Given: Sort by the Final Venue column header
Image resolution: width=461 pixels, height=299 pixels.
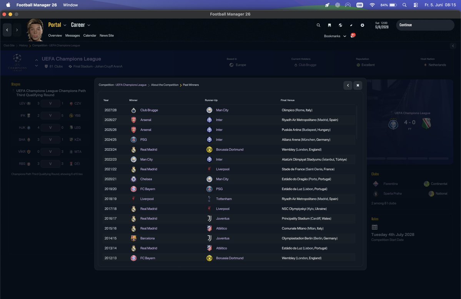Looking at the screenshot, I should tap(288, 100).
